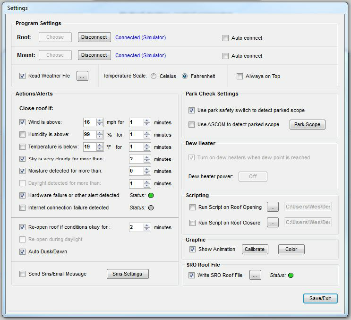Decrease humidity percentage with down arrow
351x320 pixels.
coord(100,137)
